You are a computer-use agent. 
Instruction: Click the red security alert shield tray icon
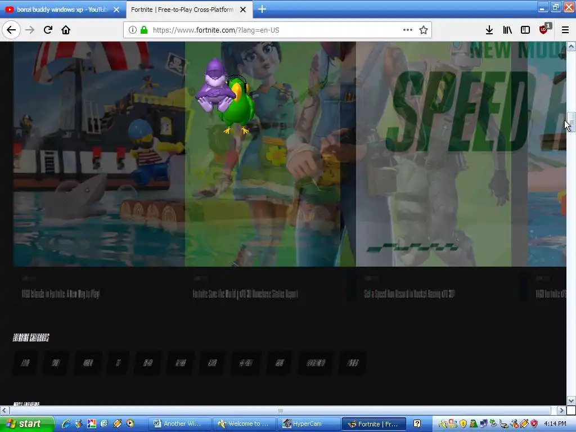(x=534, y=424)
